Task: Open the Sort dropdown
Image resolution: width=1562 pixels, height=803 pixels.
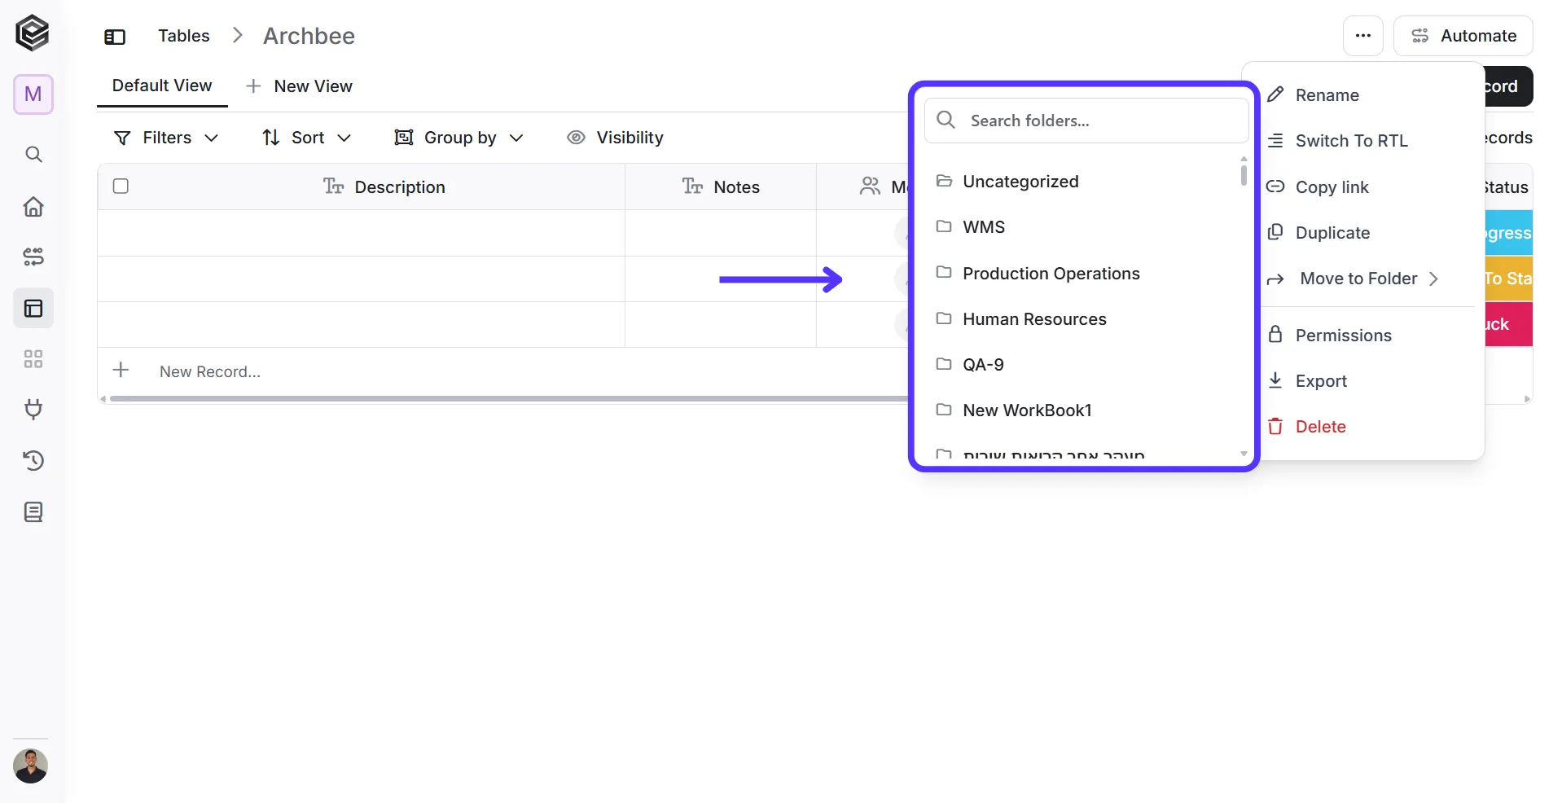Action: pos(306,138)
